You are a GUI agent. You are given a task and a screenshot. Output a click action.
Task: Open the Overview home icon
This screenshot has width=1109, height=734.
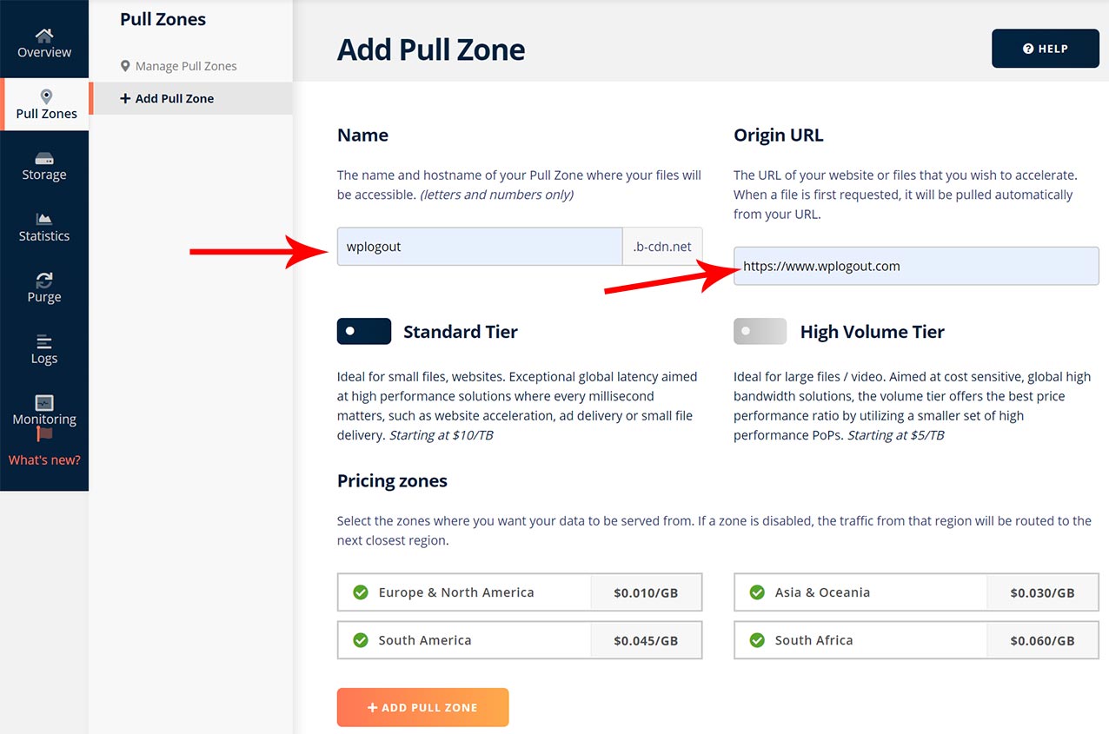pyautogui.click(x=44, y=35)
